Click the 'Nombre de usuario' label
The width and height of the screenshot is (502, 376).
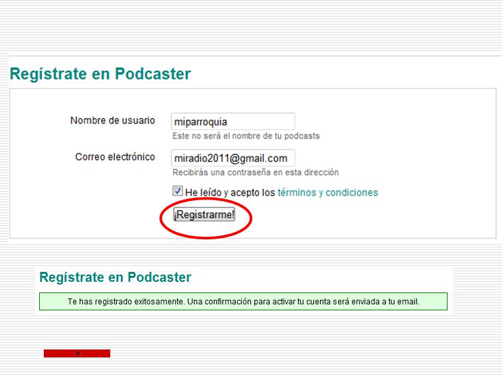click(x=113, y=121)
